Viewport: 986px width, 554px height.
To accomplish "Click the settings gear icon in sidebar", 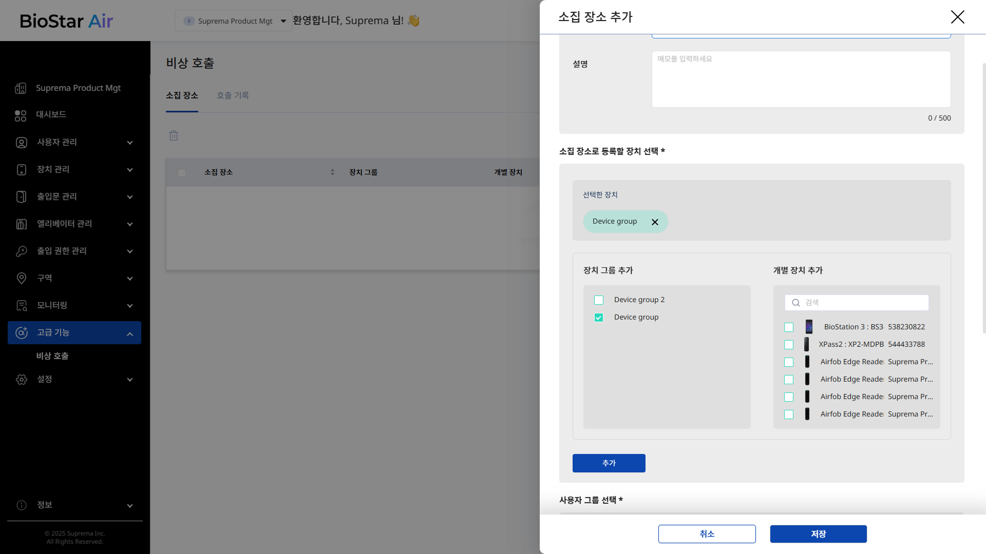I will click(21, 380).
